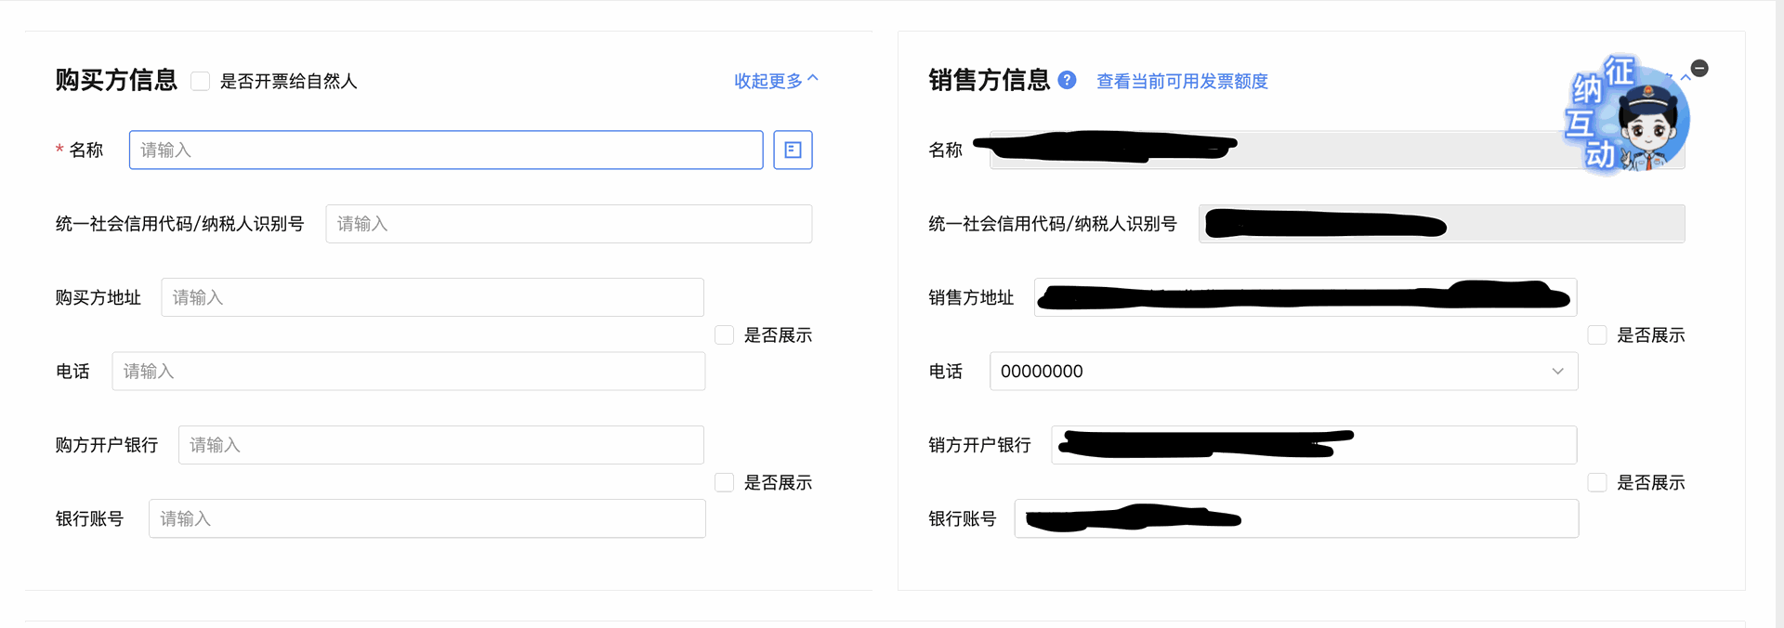Screen dimensions: 1784x628
Task: Click the buyer 银行账号 input field
Action: pyautogui.click(x=426, y=518)
